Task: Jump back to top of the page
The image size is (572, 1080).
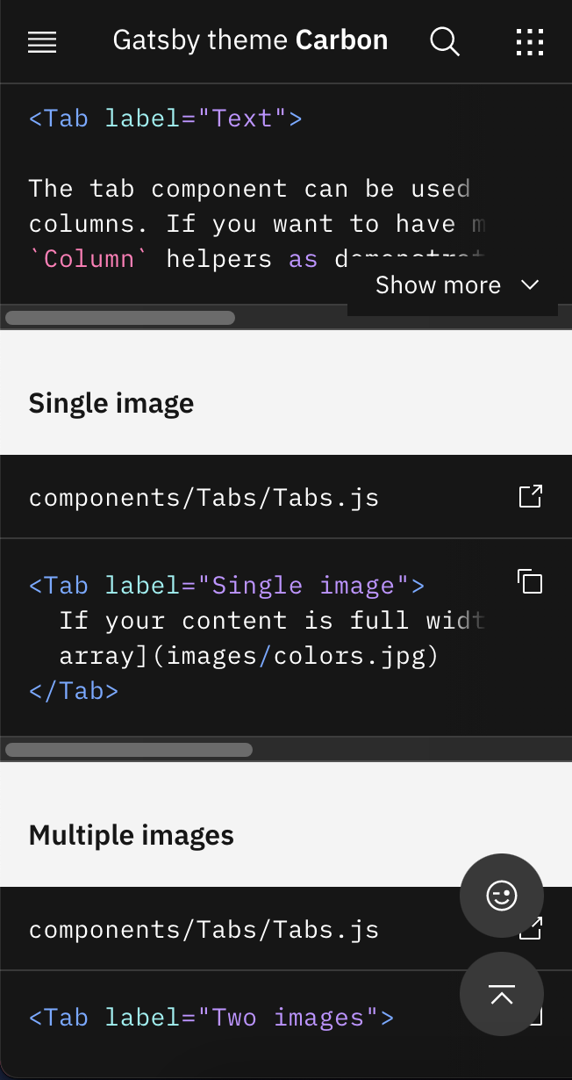Action: coord(501,995)
